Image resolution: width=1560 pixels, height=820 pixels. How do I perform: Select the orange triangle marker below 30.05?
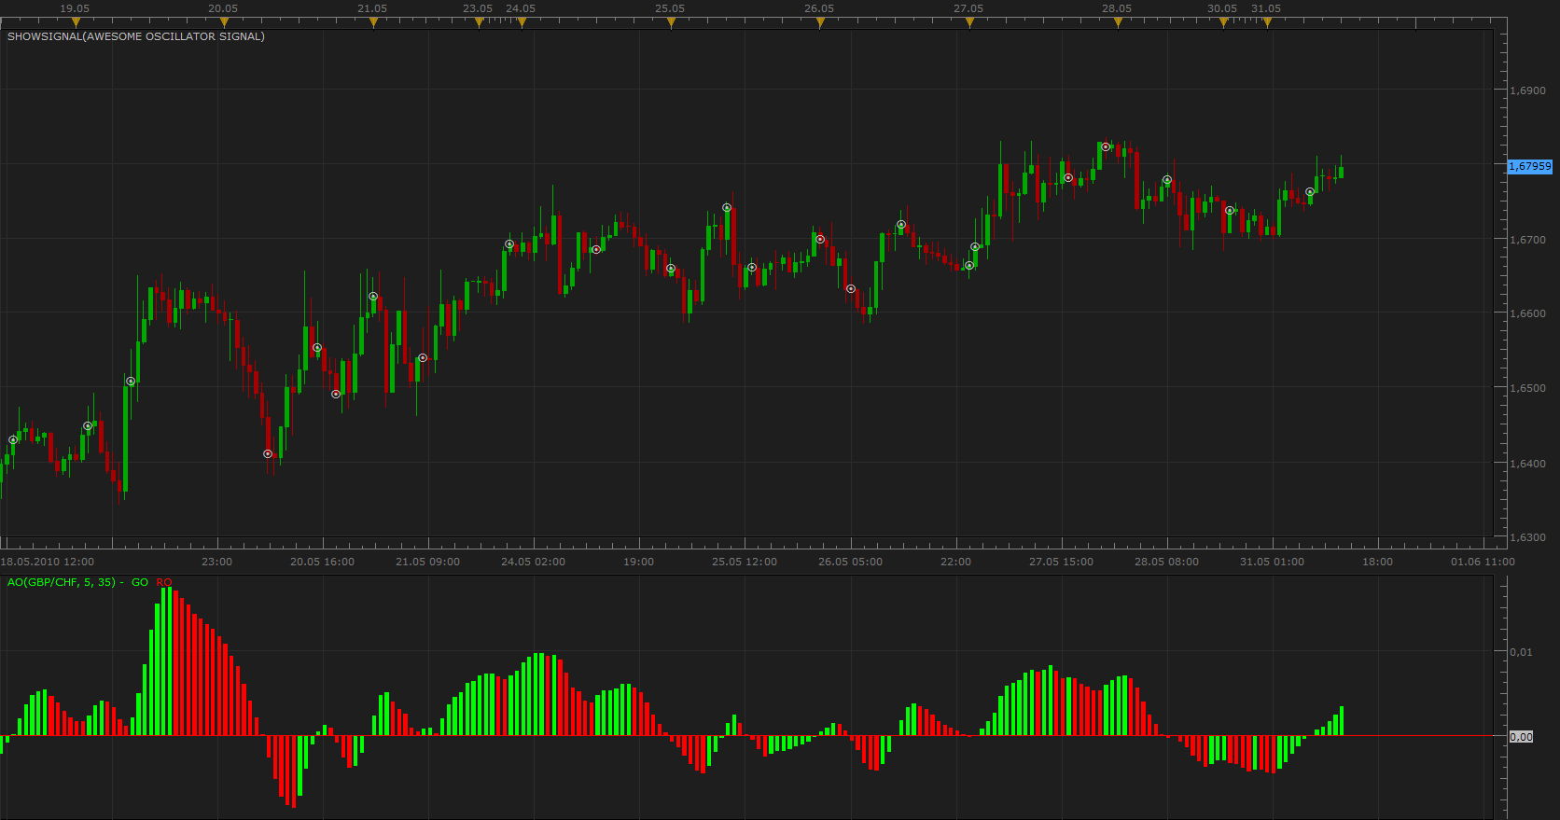pos(1223,23)
